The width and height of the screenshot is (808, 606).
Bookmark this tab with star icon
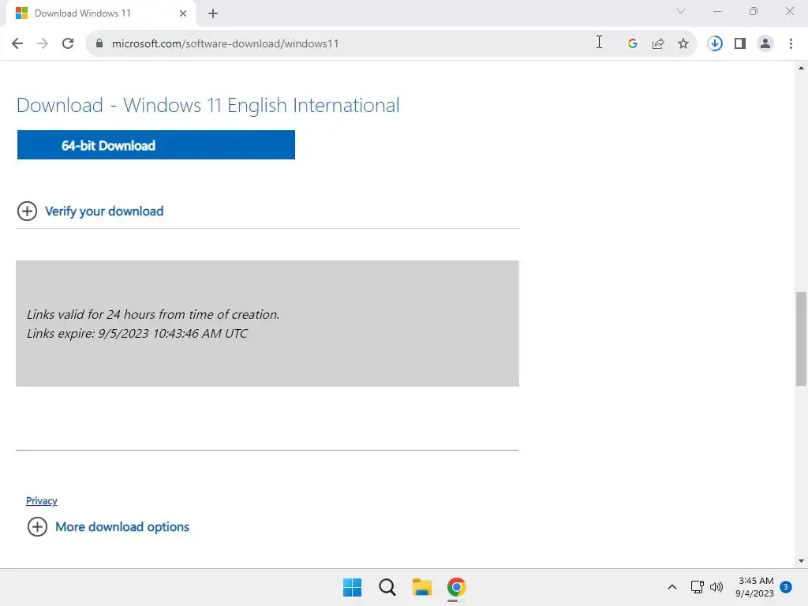tap(683, 44)
